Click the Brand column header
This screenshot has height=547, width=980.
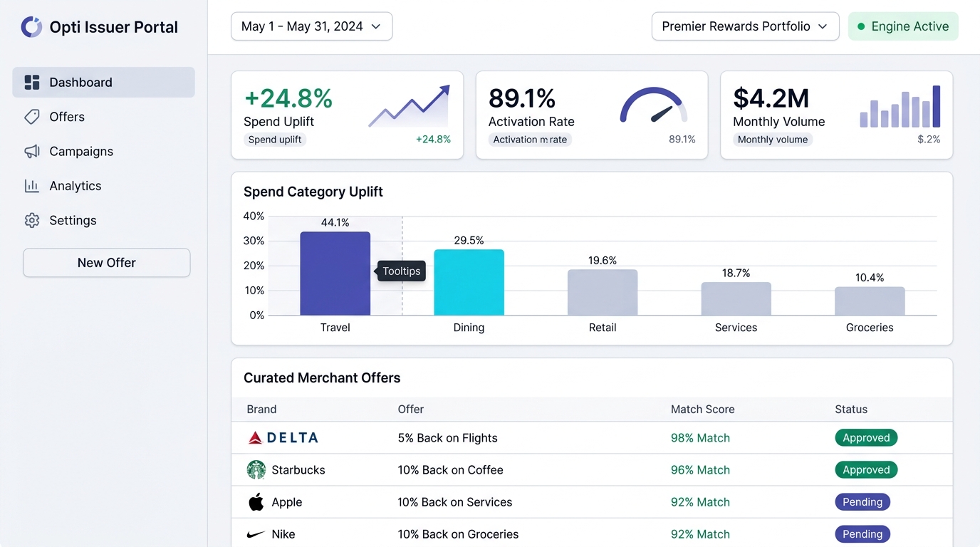coord(261,410)
